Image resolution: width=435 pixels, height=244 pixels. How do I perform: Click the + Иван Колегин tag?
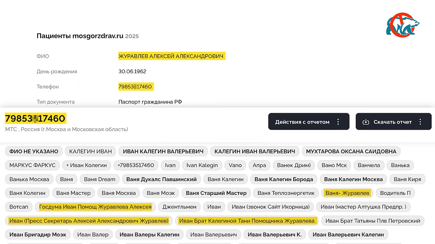[86, 165]
